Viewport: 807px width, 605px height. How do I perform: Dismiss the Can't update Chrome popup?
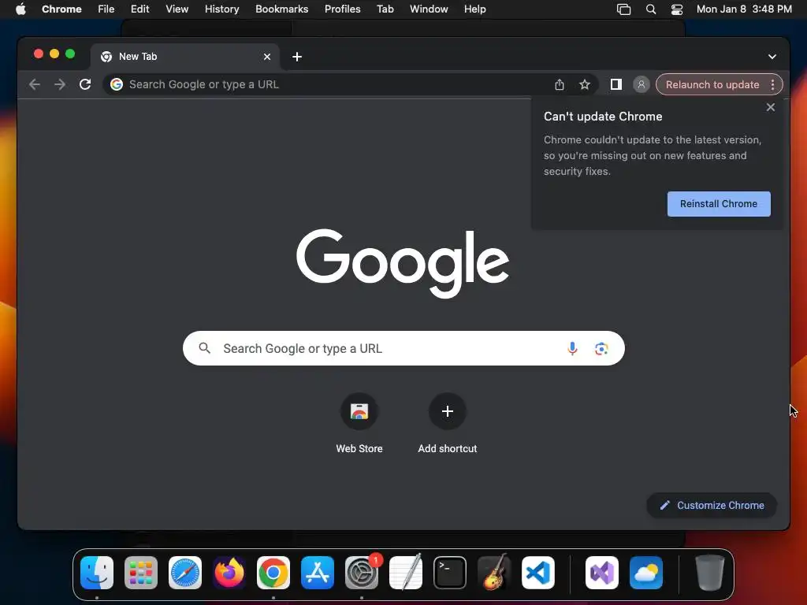pyautogui.click(x=771, y=107)
